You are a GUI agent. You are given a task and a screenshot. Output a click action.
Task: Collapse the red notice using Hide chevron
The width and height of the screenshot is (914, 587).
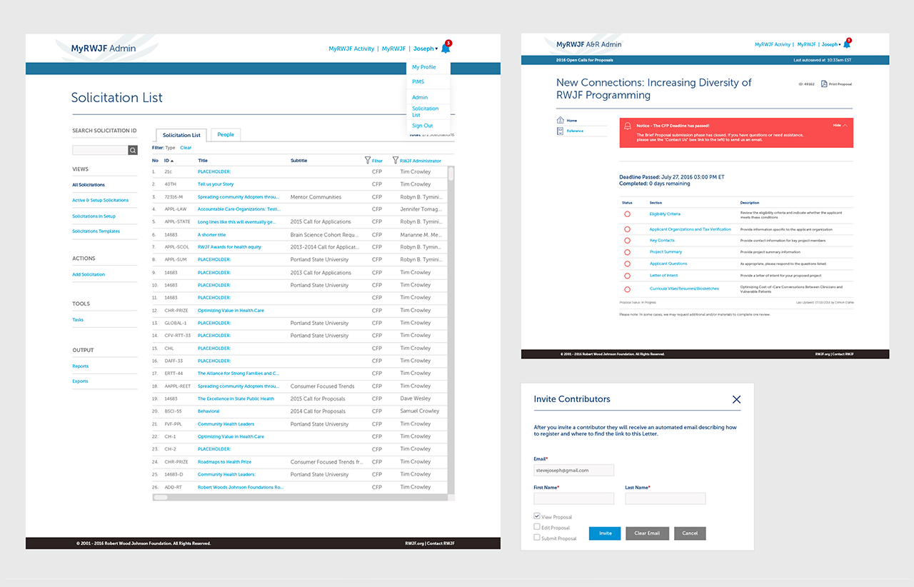point(845,126)
